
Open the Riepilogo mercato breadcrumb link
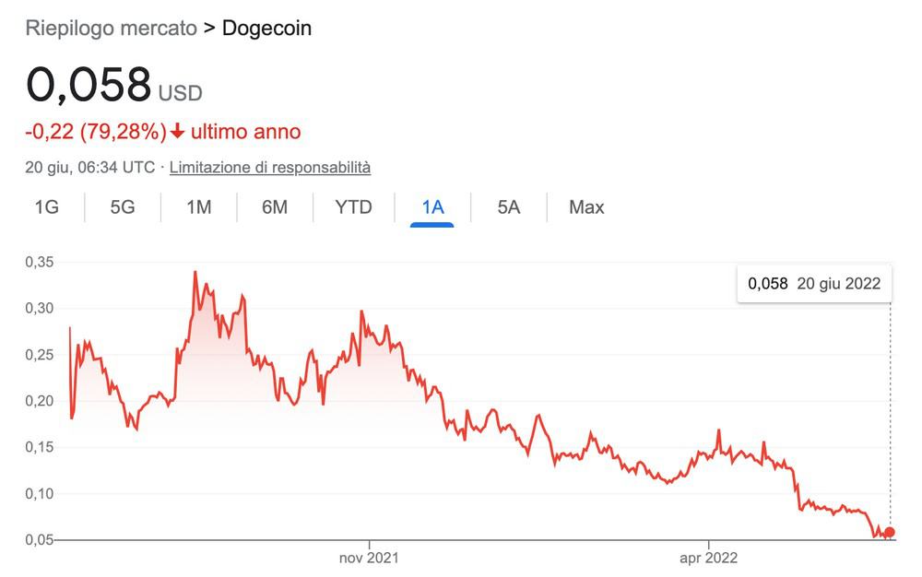[112, 29]
